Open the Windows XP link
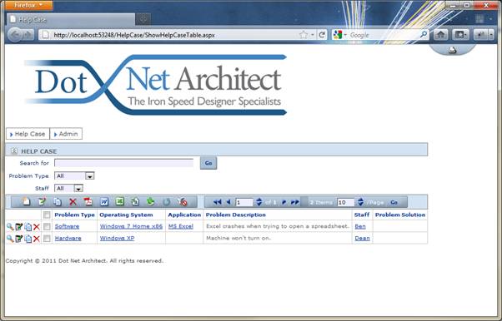 click(118, 239)
